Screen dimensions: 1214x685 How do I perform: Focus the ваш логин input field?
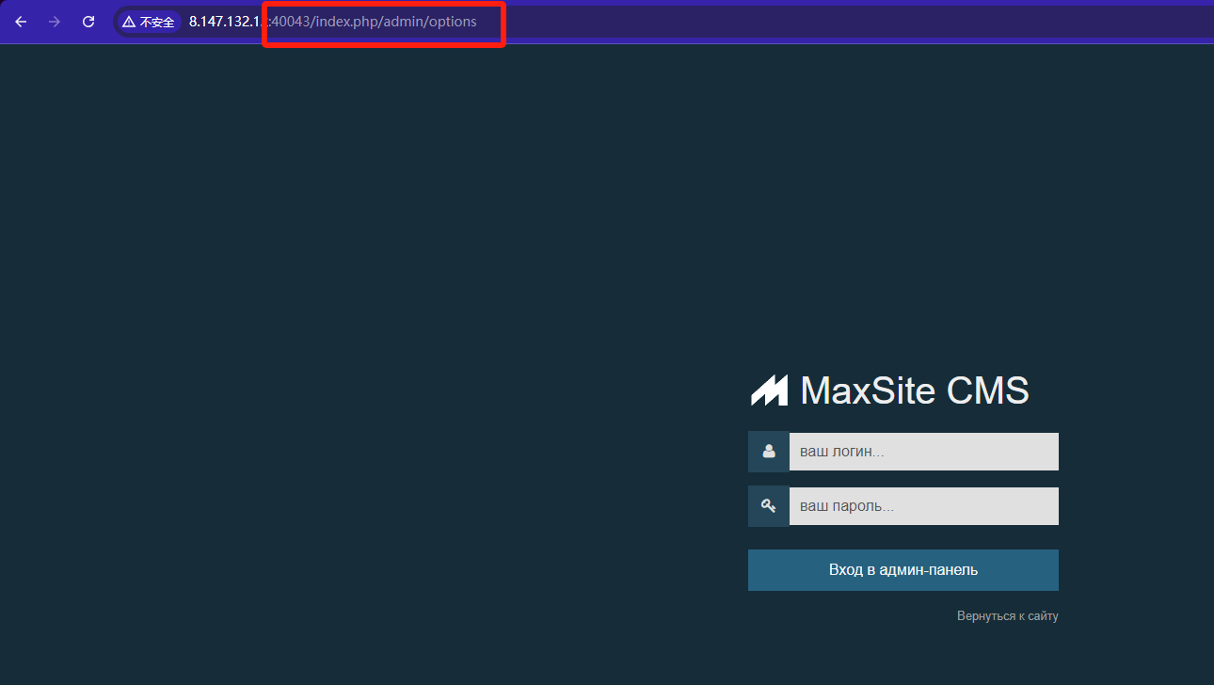pos(923,452)
